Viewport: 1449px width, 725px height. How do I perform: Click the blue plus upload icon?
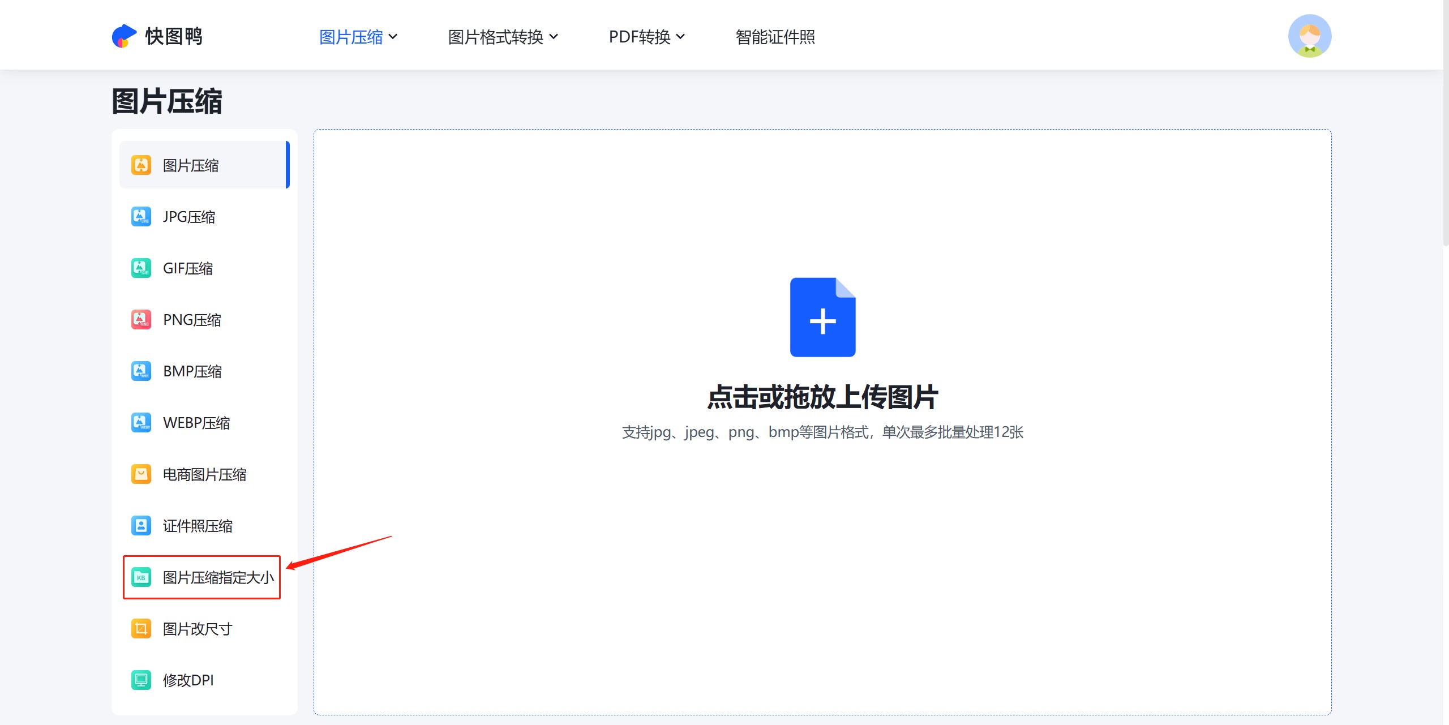(x=824, y=318)
